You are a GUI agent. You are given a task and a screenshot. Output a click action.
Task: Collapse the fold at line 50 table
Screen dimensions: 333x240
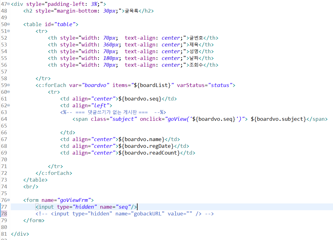9,24
